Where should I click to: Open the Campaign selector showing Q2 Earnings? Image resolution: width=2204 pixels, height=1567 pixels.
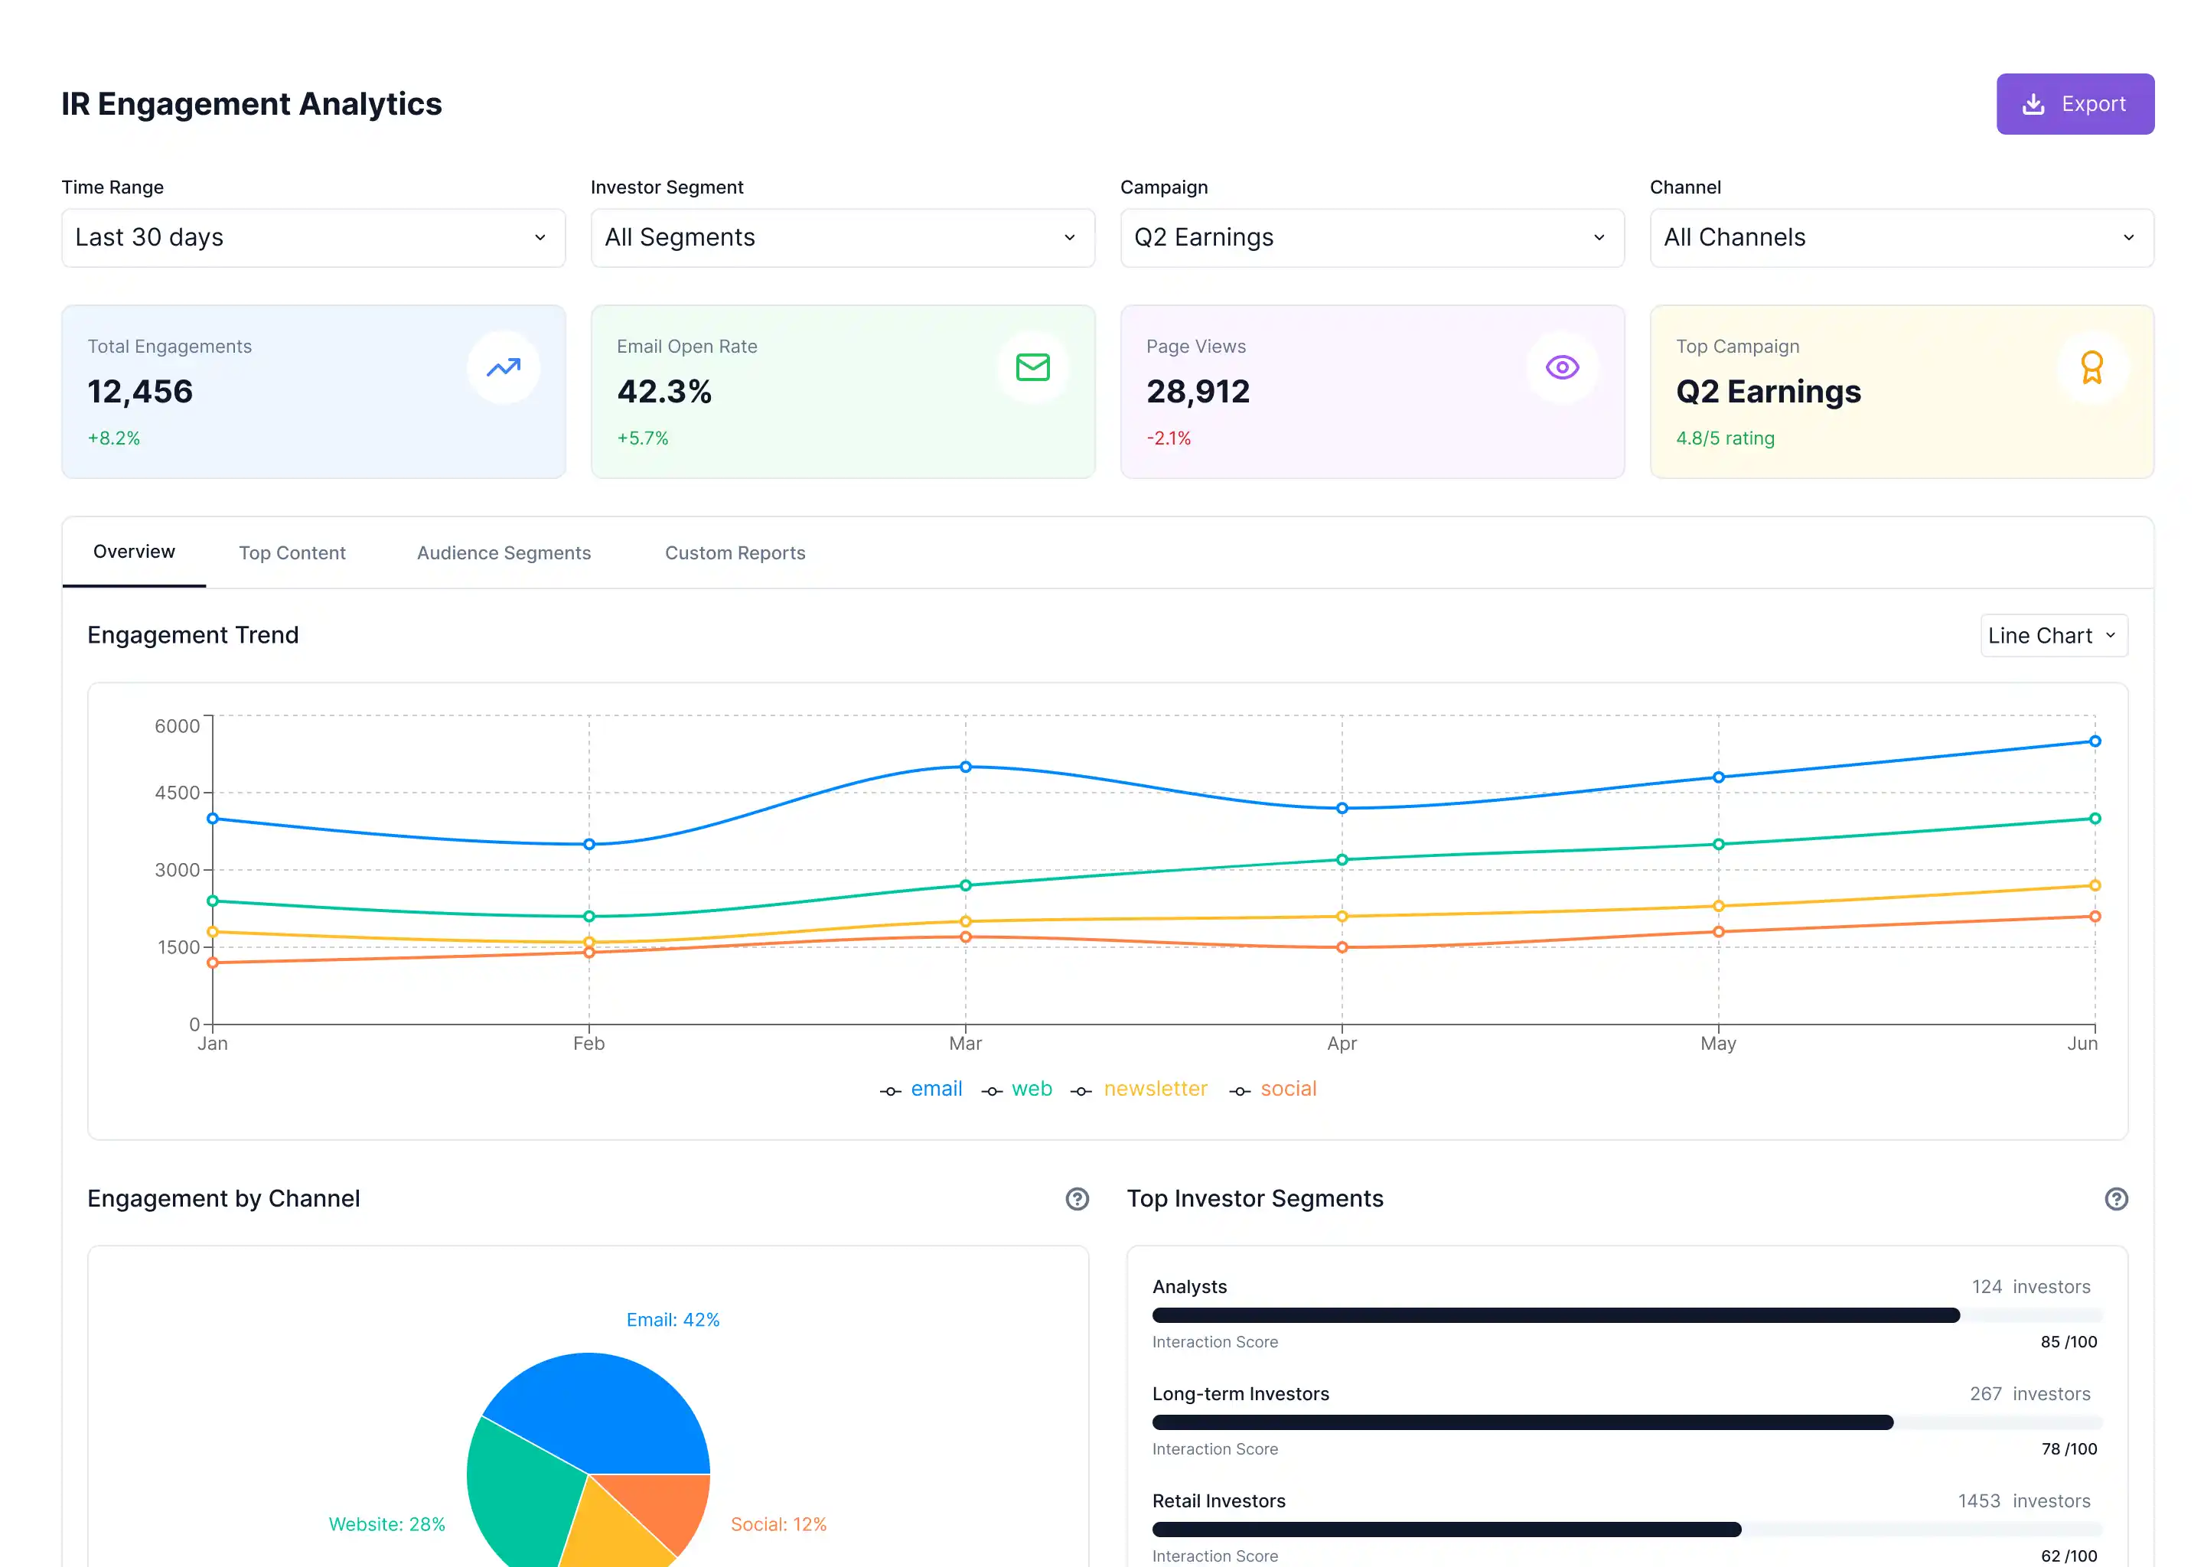[x=1372, y=237]
